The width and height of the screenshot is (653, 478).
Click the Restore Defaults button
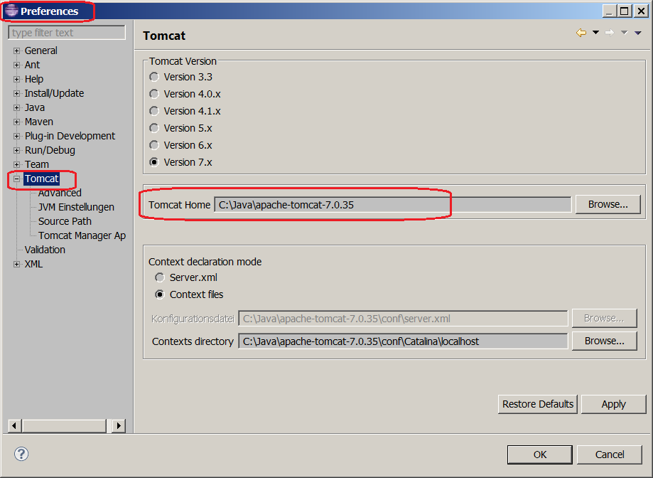click(x=537, y=404)
